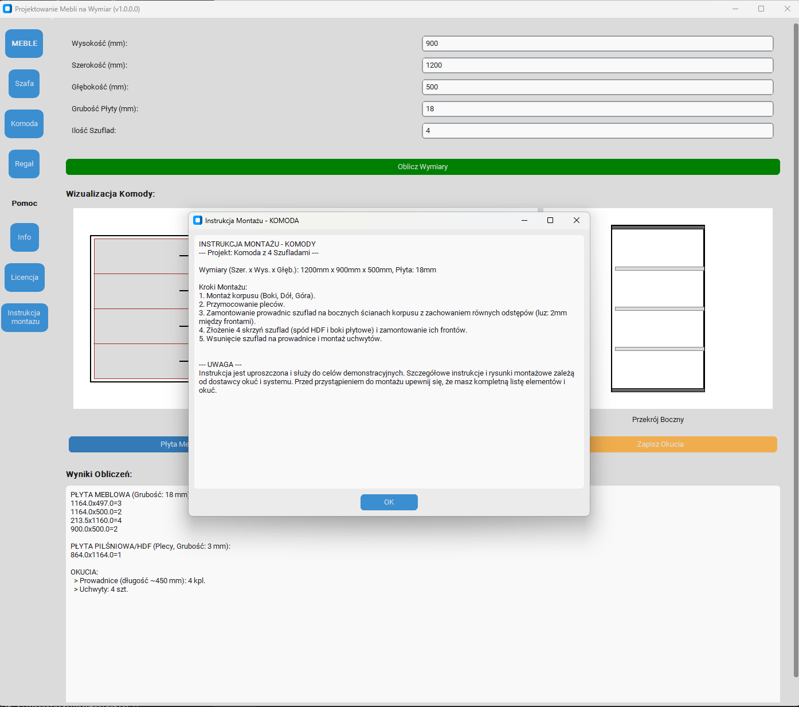Click the Ilość Szuflad input field
Image resolution: width=799 pixels, height=707 pixels.
597,131
